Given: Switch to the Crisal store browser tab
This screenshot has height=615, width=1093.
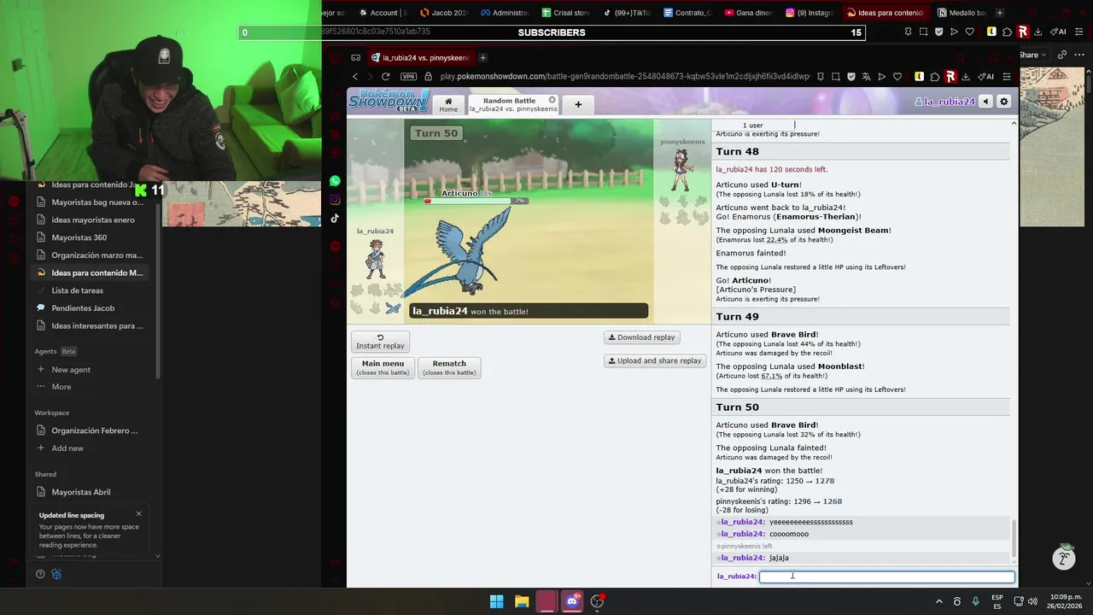Looking at the screenshot, I should (566, 13).
